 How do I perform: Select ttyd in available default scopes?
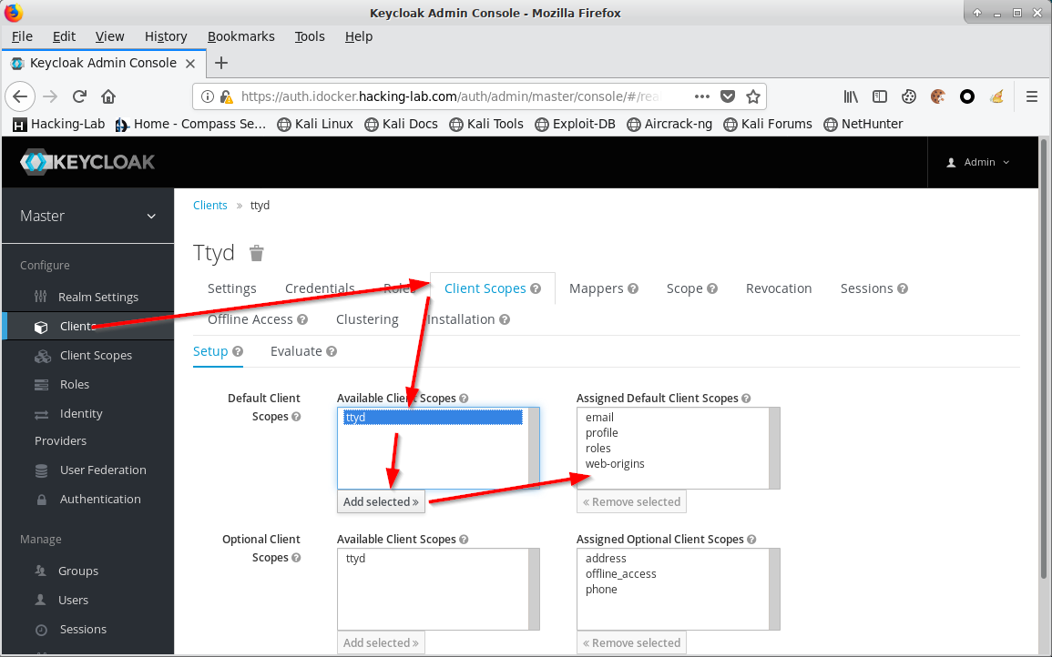pos(433,417)
